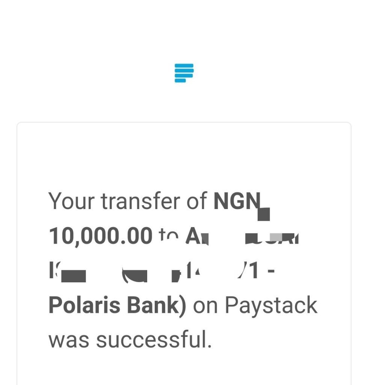Click the small redaction square below 'NGN'
This screenshot has height=385, width=368.
(x=264, y=214)
